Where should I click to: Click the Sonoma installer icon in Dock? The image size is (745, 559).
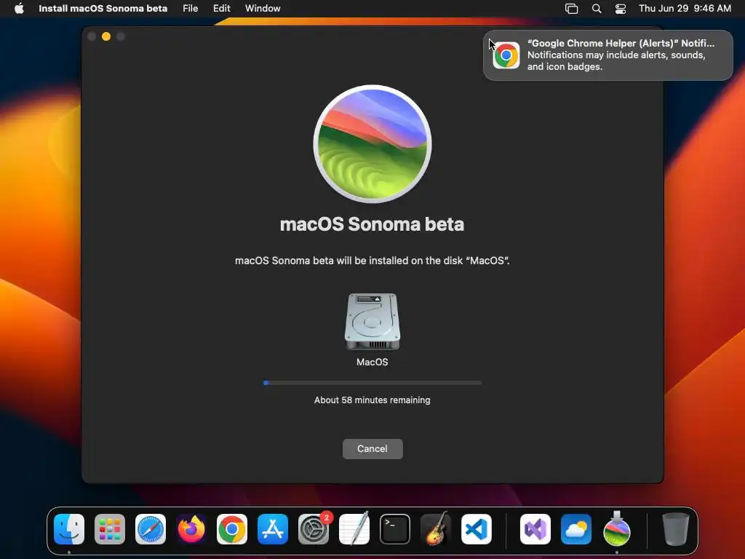(617, 528)
